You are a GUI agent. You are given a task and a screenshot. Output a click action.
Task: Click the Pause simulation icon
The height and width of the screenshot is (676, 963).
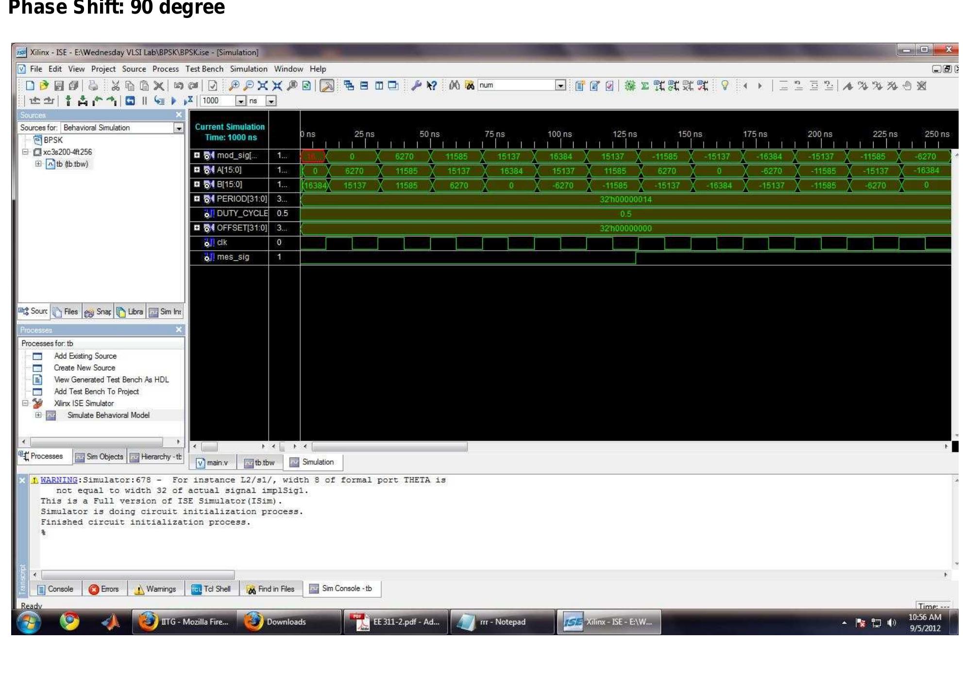tap(146, 101)
